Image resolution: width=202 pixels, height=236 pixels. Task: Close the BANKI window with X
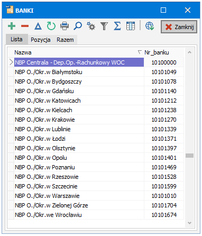188,10
